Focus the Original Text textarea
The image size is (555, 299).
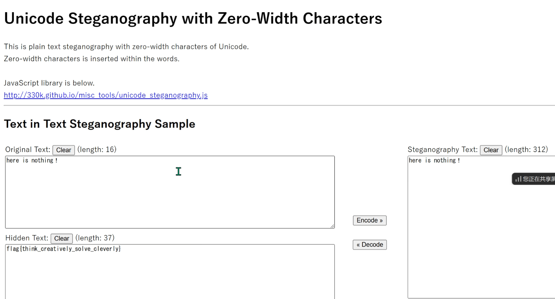point(170,198)
